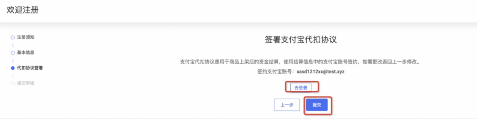Click the email xasd1212xx@test.xyz
Viewport: 477px width, 119px height.
click(320, 72)
